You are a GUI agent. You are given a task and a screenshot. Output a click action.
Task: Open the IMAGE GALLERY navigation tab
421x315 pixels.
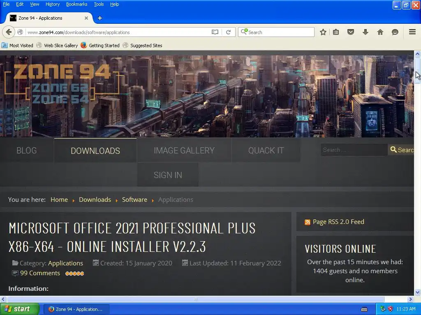click(184, 150)
